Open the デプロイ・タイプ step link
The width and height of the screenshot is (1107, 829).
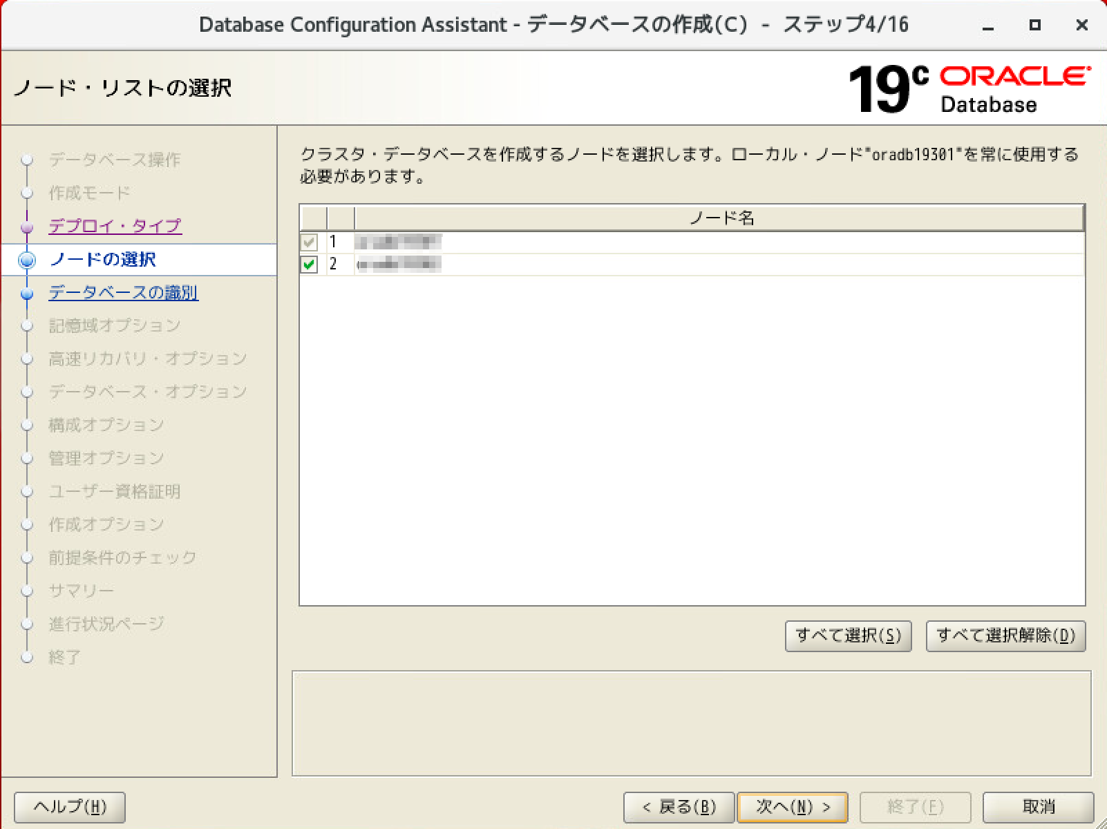115,226
